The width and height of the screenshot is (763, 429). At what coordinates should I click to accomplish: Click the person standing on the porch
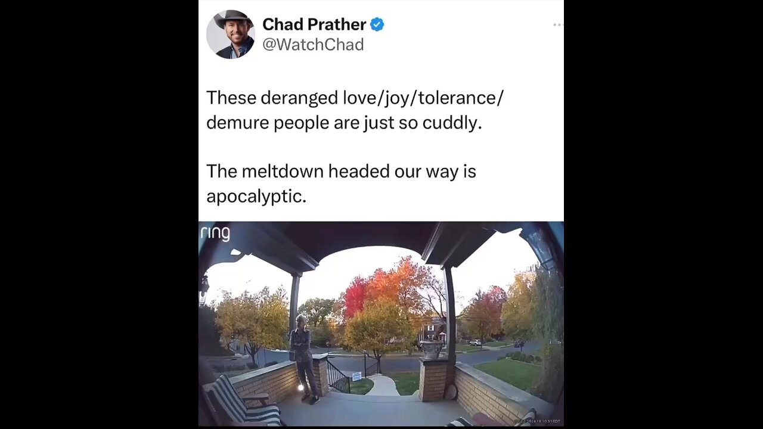(x=304, y=359)
